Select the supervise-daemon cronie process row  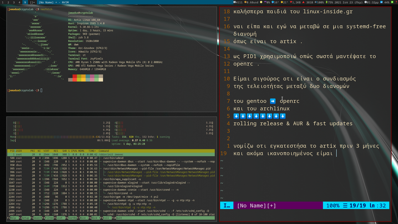click(111, 190)
